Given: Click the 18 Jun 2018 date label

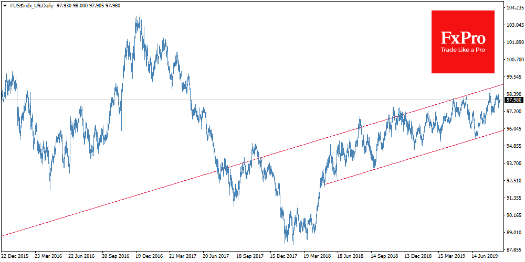Looking at the screenshot, I should point(351,256).
